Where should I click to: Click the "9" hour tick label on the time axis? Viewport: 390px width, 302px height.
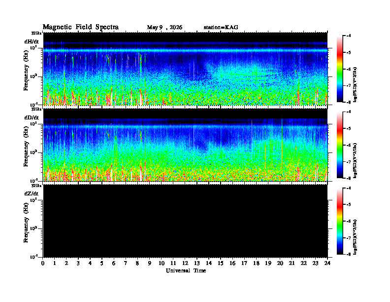[x=150, y=264]
